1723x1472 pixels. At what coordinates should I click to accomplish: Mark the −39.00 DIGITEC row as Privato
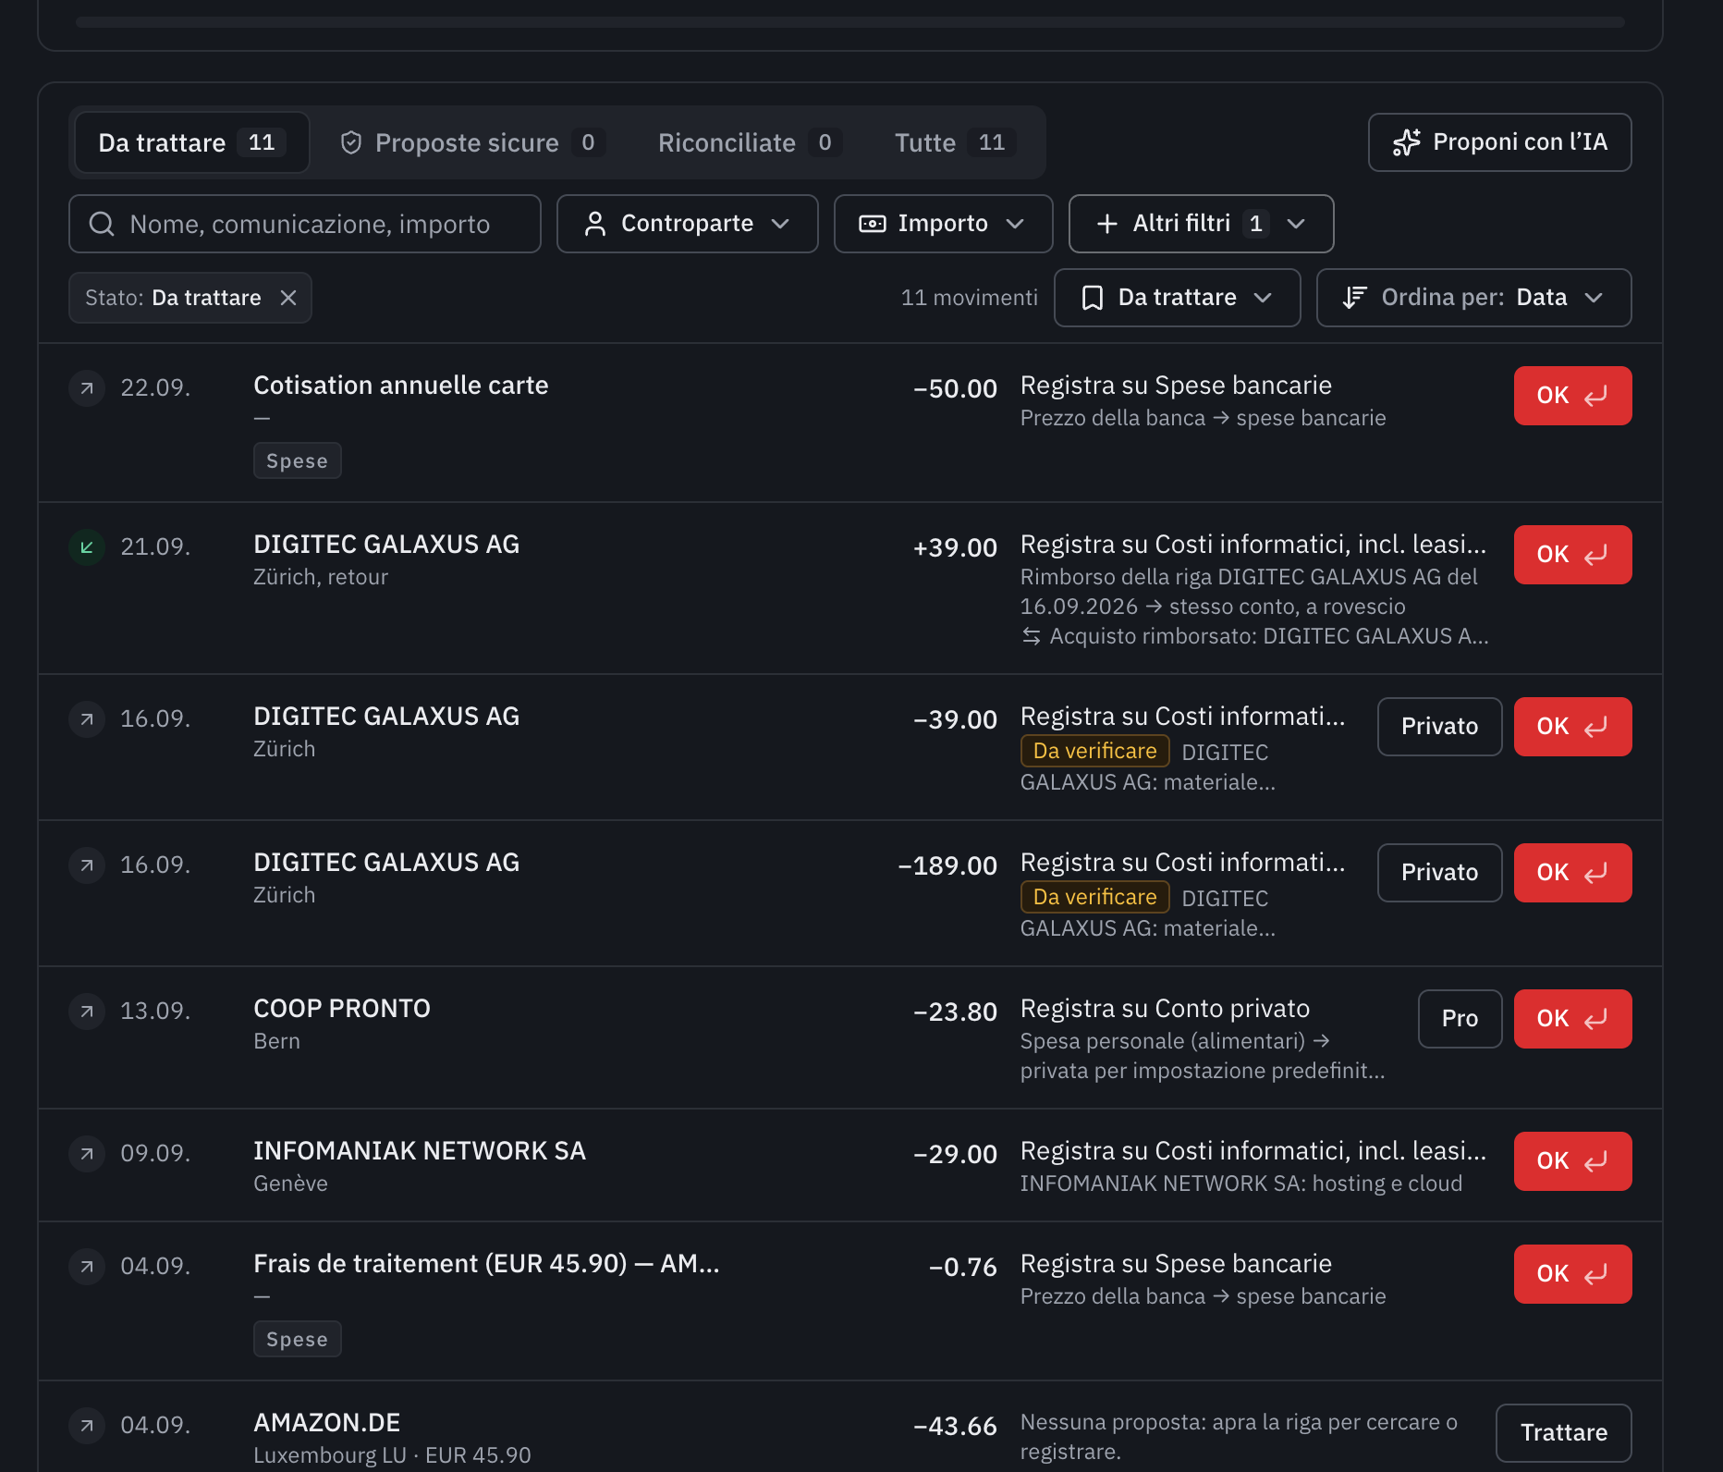pyautogui.click(x=1440, y=727)
